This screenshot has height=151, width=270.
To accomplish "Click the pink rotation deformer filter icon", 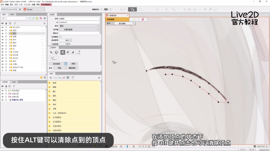I will click(41, 18).
